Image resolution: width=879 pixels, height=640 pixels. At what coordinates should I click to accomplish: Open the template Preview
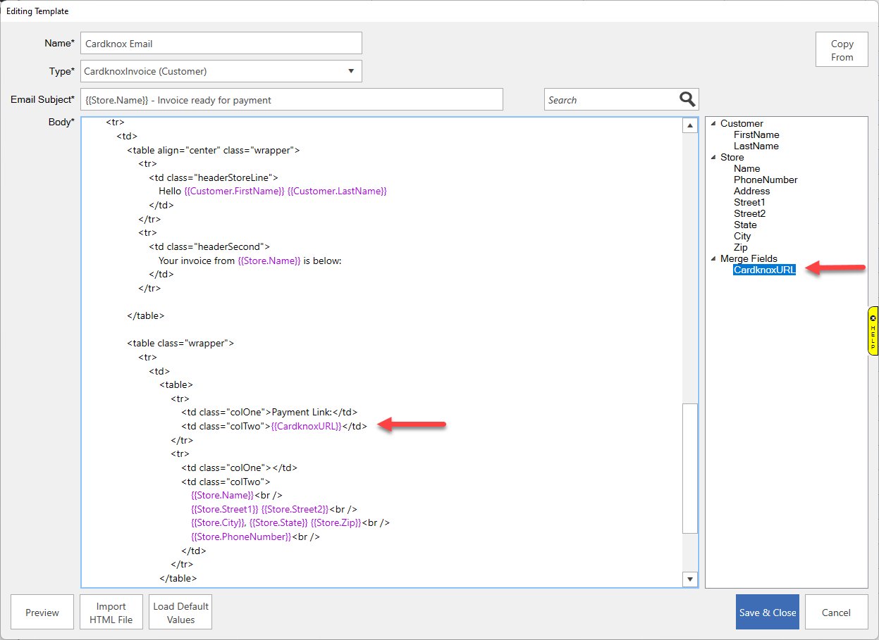pyautogui.click(x=42, y=613)
